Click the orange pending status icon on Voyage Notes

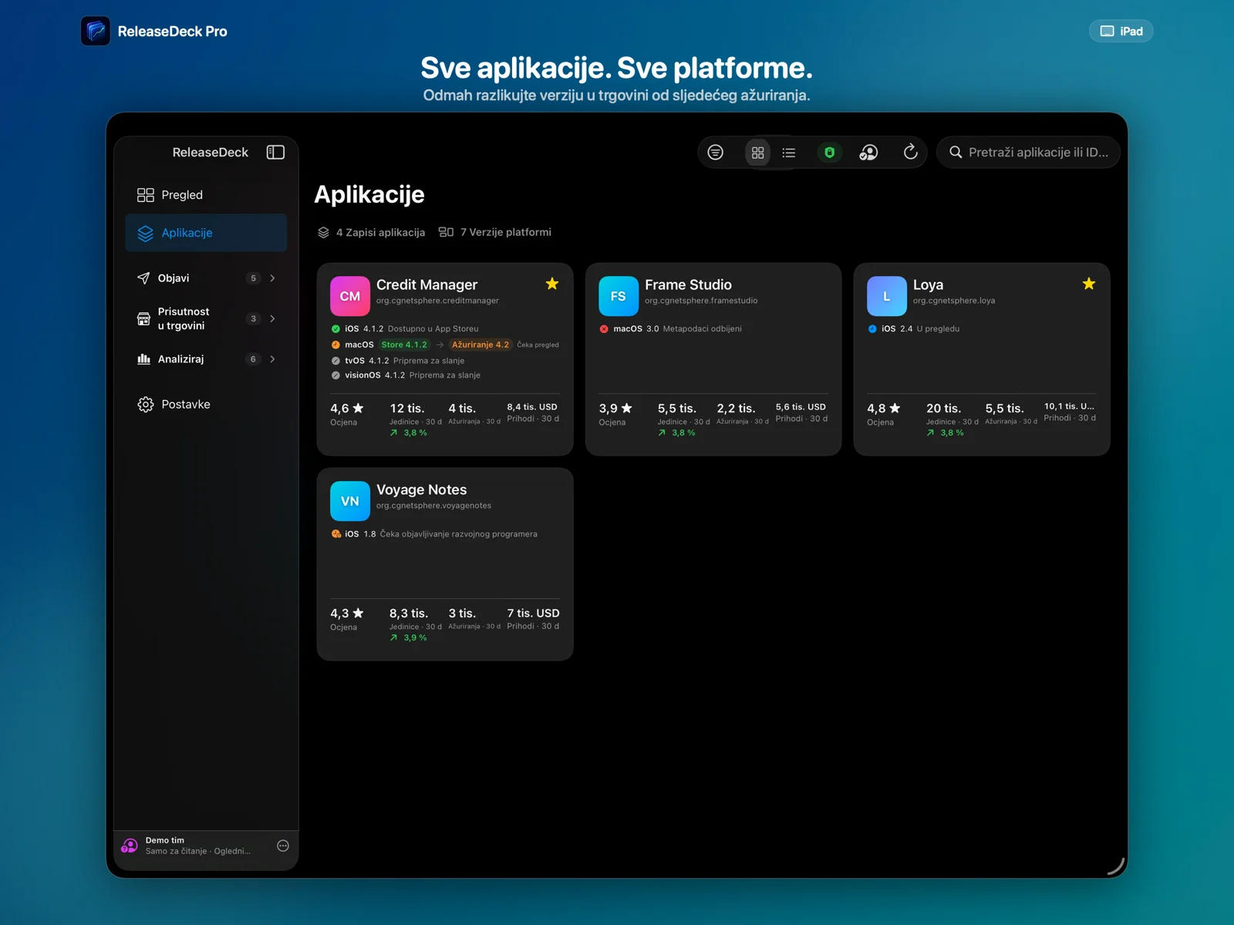tap(336, 534)
